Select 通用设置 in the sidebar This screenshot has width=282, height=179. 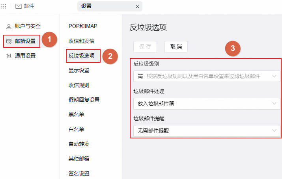tap(25, 56)
